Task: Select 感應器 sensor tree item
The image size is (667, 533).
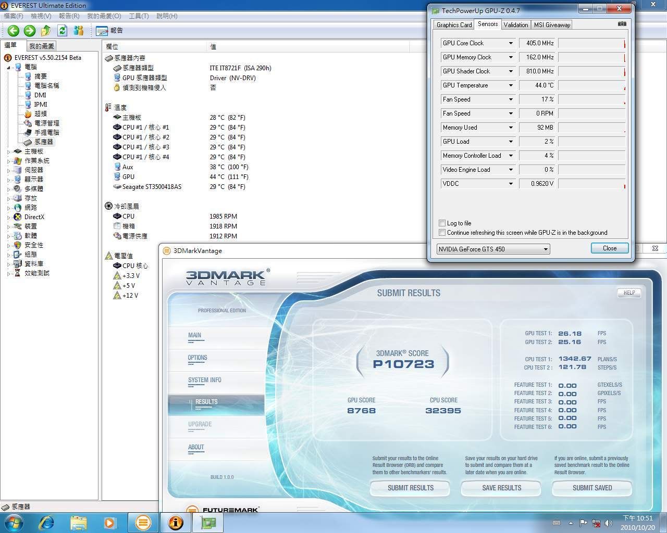Action: click(x=44, y=142)
